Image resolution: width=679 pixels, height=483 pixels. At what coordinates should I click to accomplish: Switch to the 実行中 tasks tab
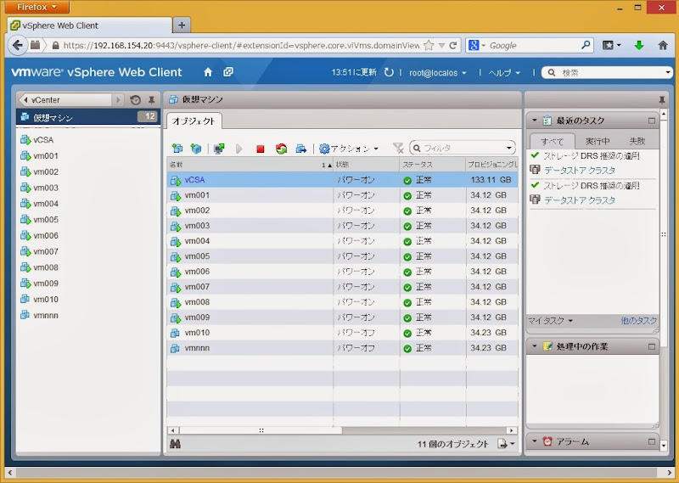click(598, 141)
